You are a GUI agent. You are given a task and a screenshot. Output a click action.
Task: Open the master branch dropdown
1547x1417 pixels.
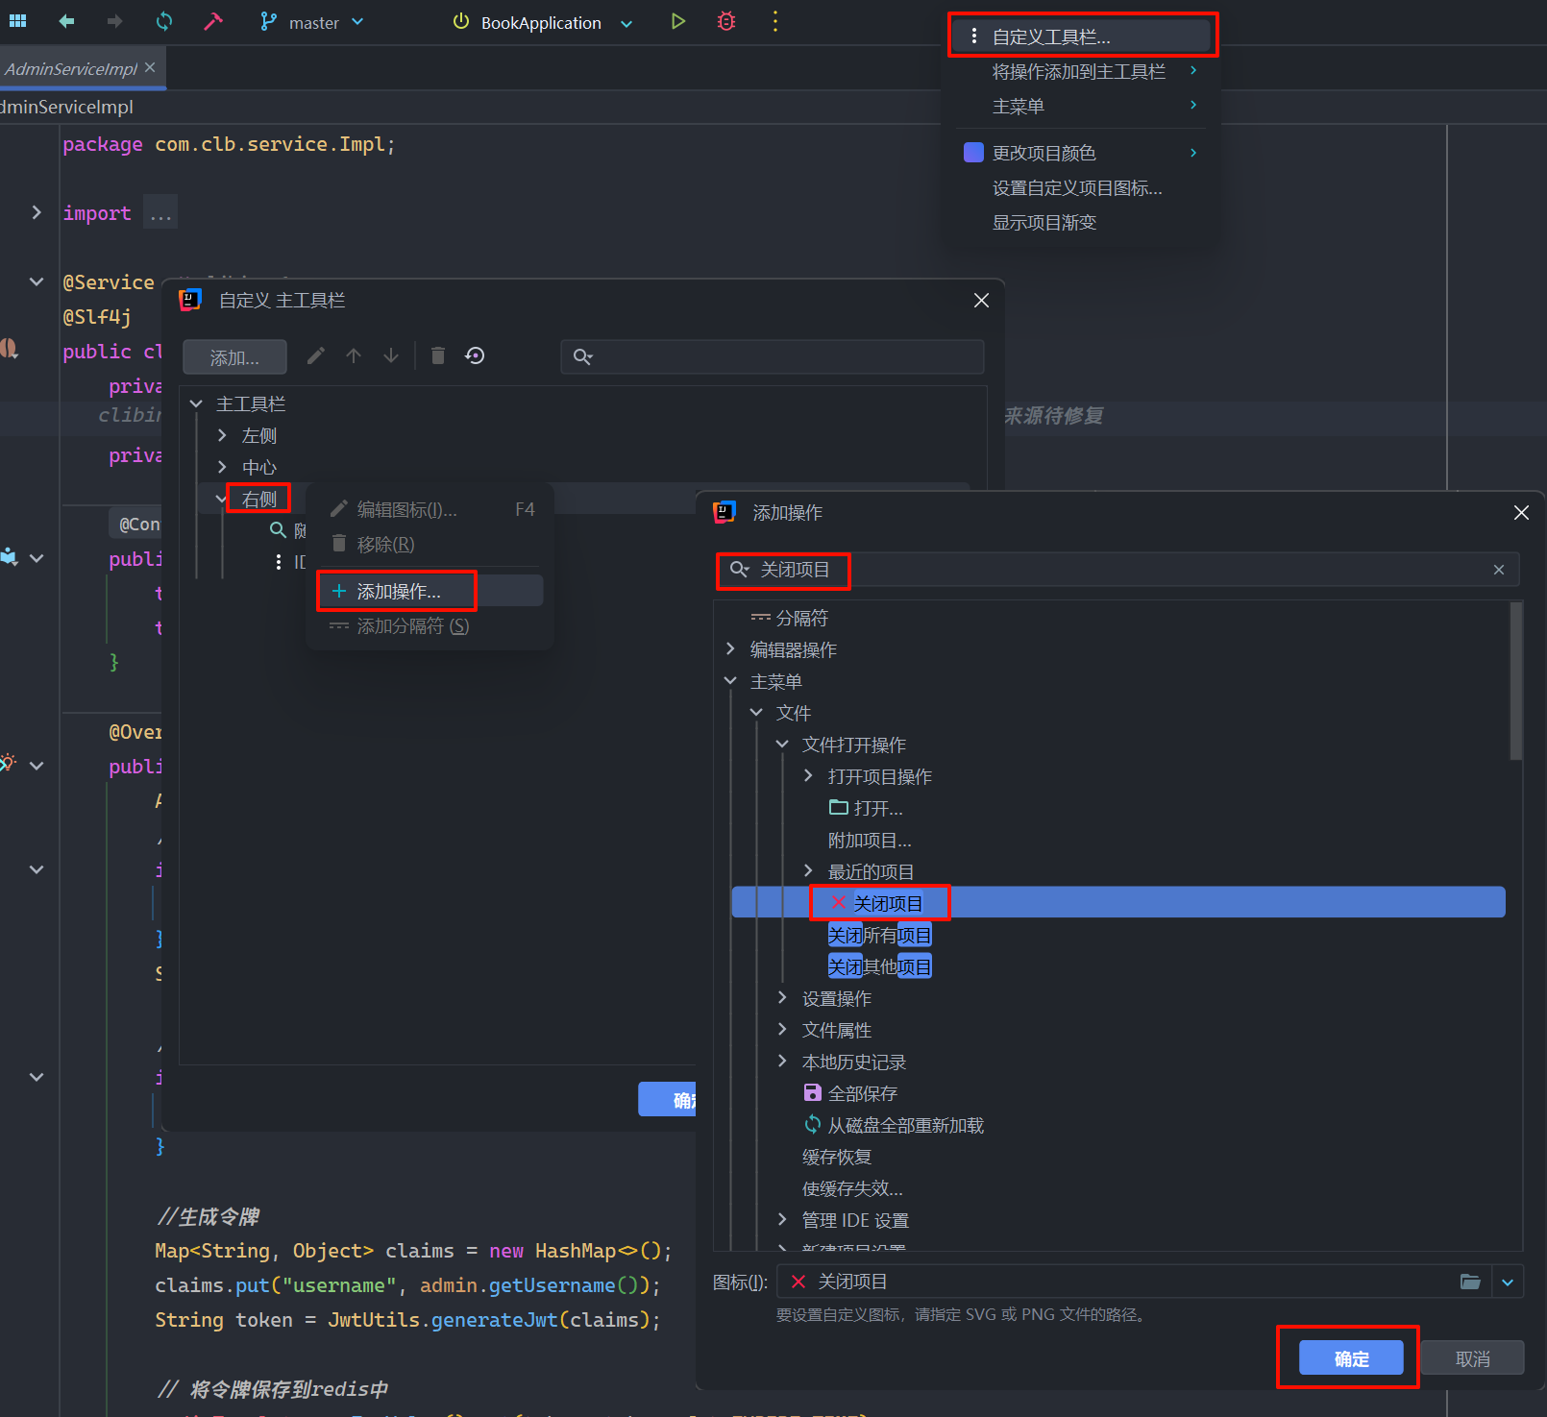click(x=313, y=22)
